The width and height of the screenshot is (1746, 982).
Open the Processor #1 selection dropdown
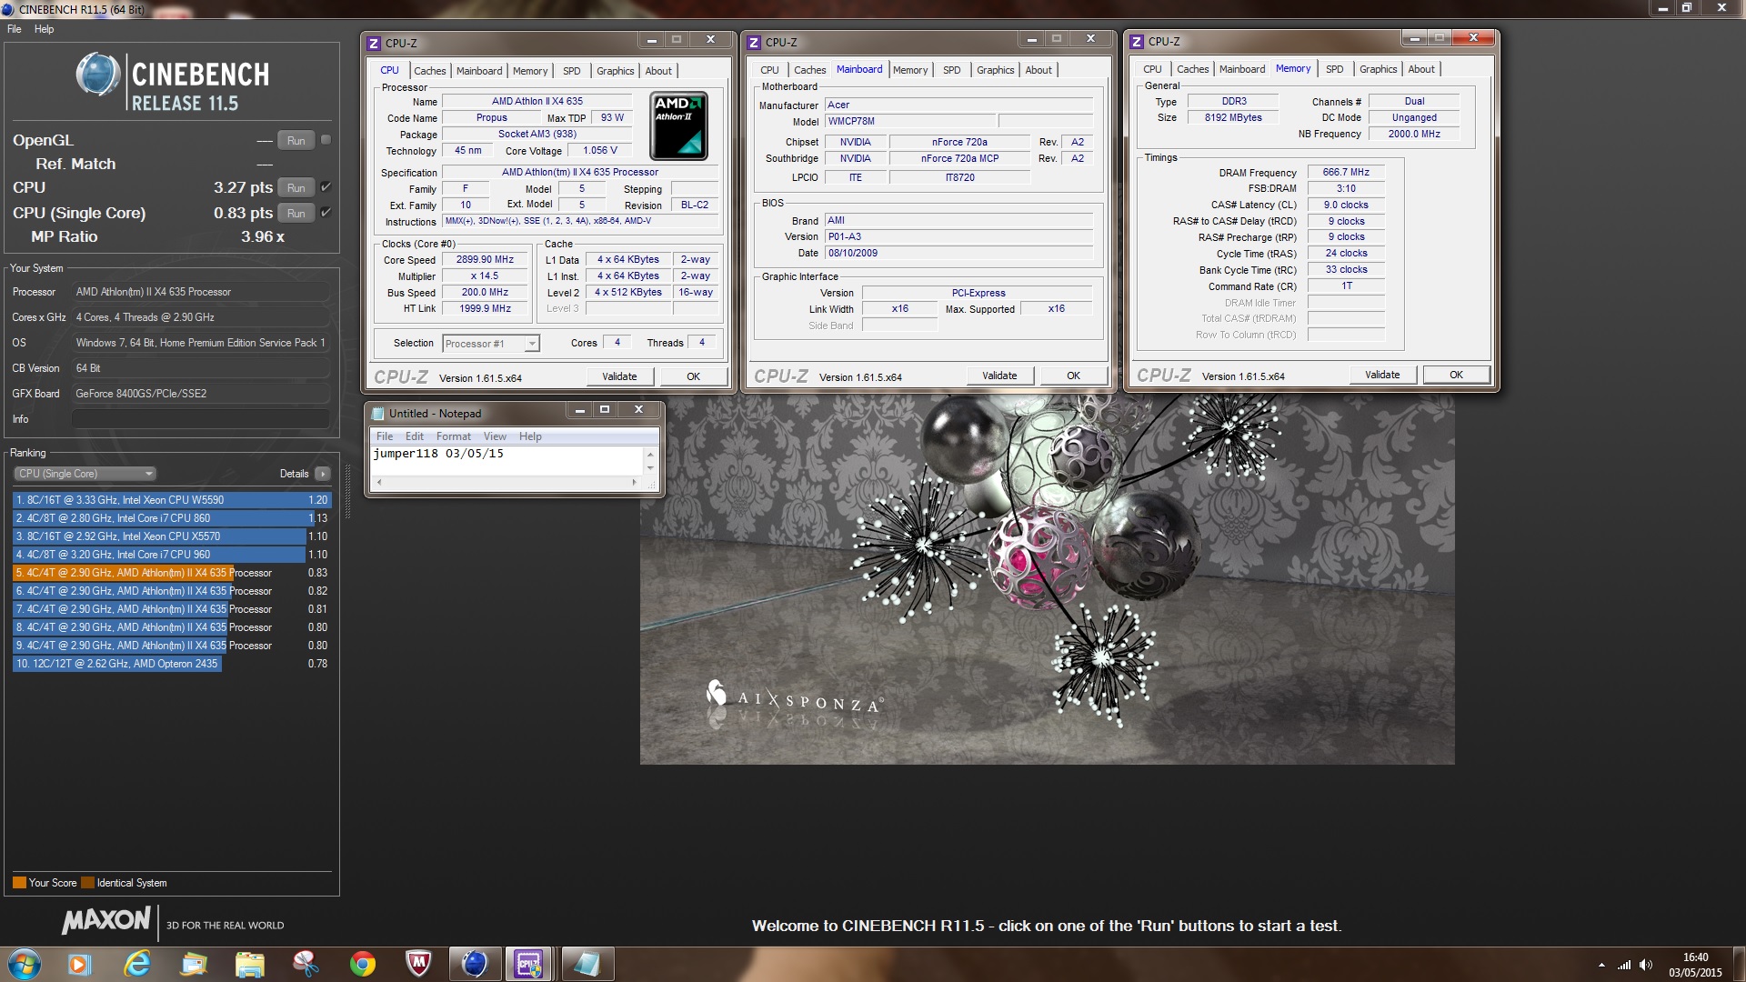click(x=491, y=344)
